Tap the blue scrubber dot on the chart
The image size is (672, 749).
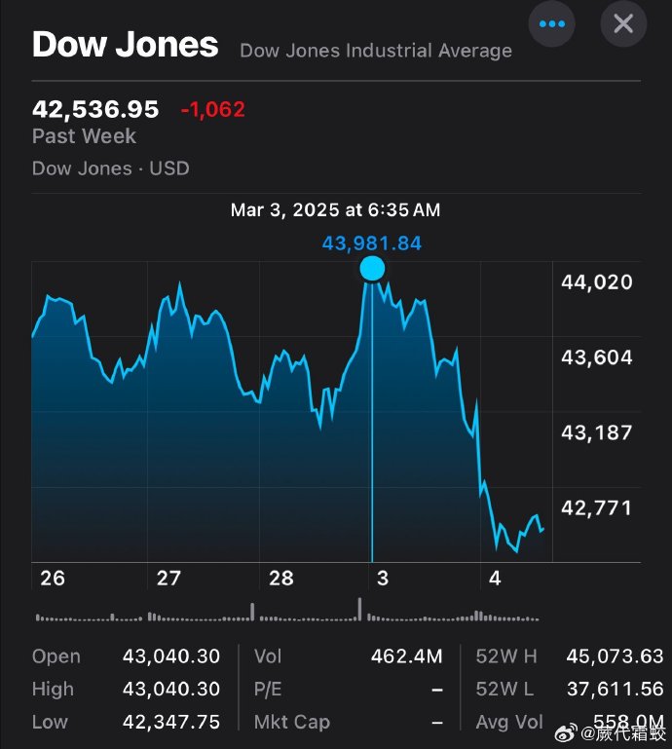point(372,269)
